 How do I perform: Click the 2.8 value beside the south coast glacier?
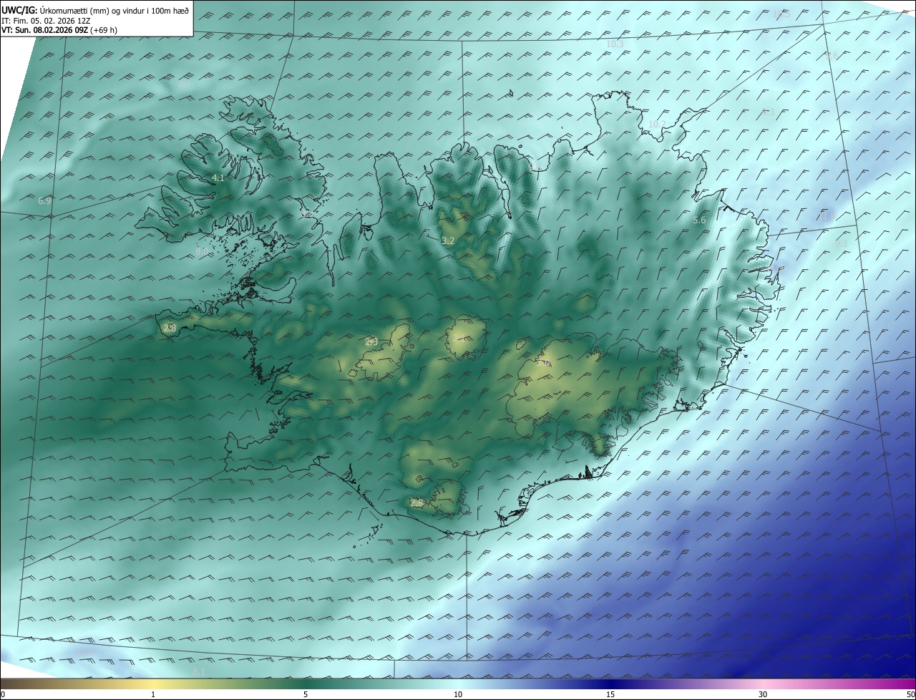coord(416,503)
